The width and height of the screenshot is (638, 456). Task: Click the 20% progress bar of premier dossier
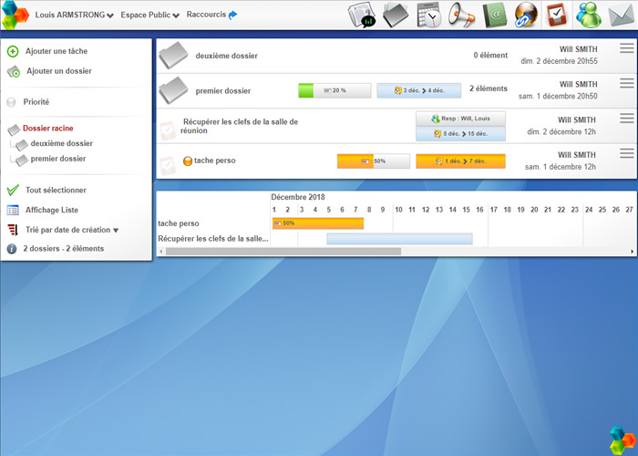(x=334, y=90)
